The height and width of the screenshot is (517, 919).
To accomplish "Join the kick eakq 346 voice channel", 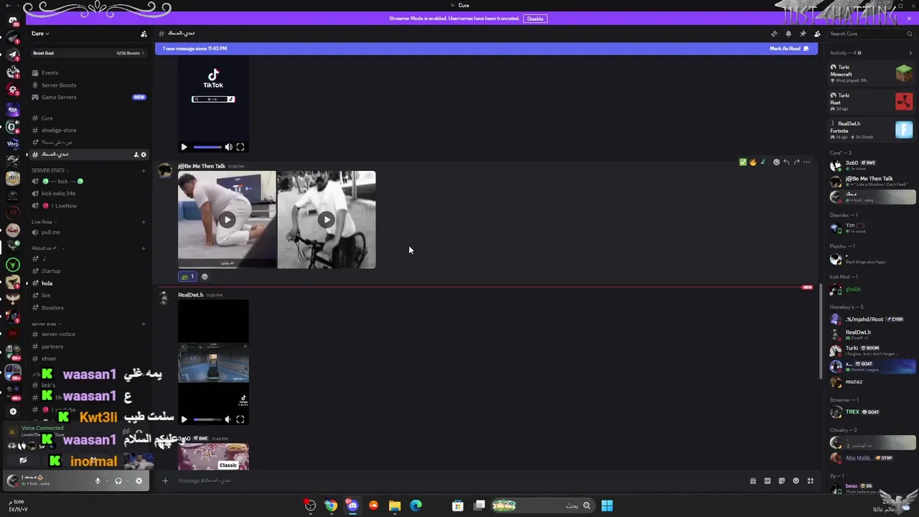I will click(x=59, y=193).
